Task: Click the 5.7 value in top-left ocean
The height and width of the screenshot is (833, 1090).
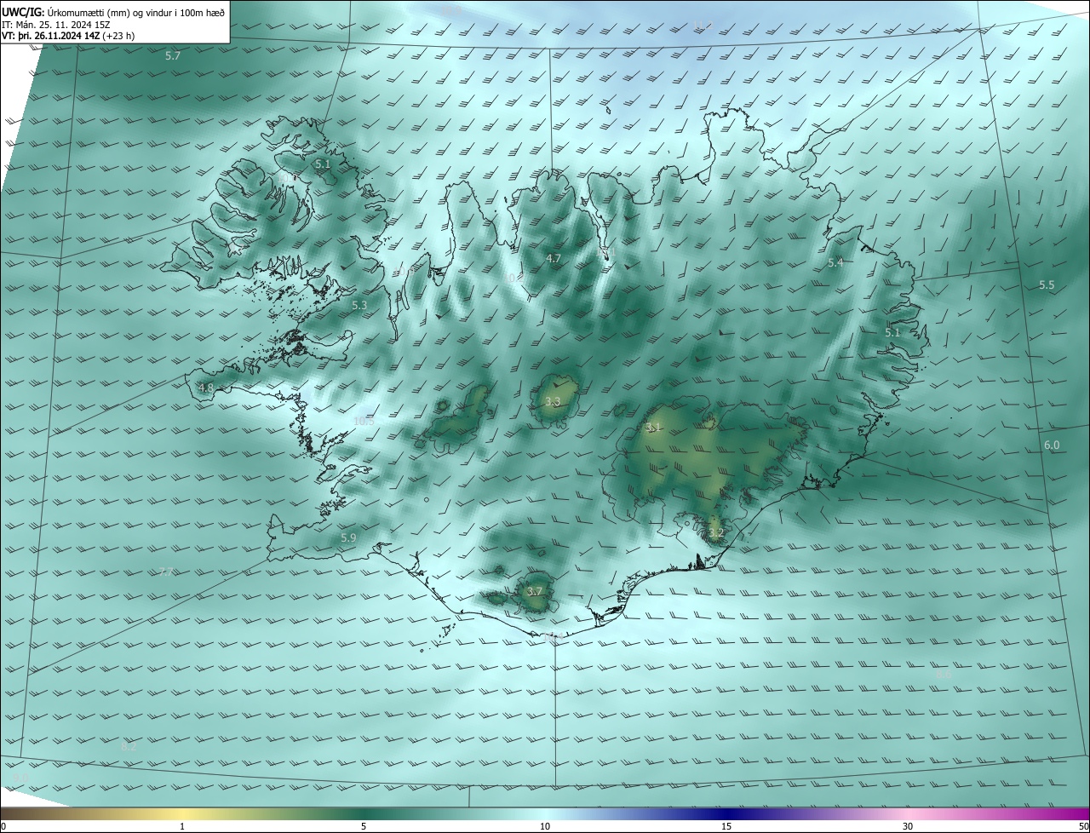Action: pos(173,56)
